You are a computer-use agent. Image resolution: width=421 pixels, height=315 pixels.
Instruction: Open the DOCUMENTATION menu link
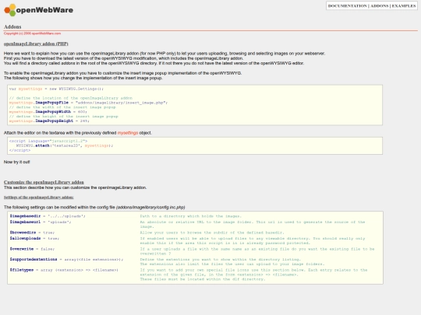(x=348, y=6)
